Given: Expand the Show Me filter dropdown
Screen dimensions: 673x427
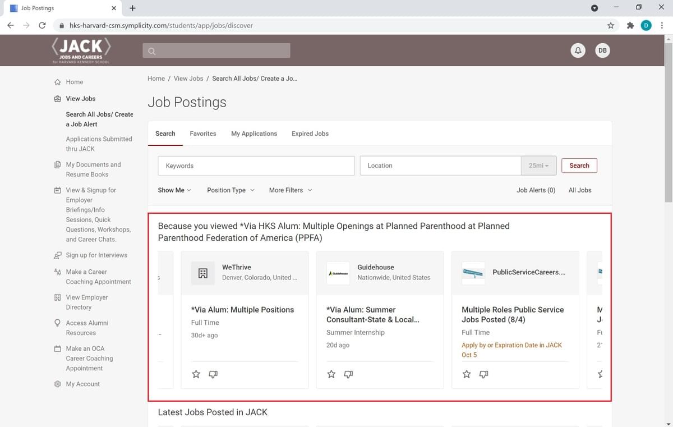Looking at the screenshot, I should coord(174,190).
